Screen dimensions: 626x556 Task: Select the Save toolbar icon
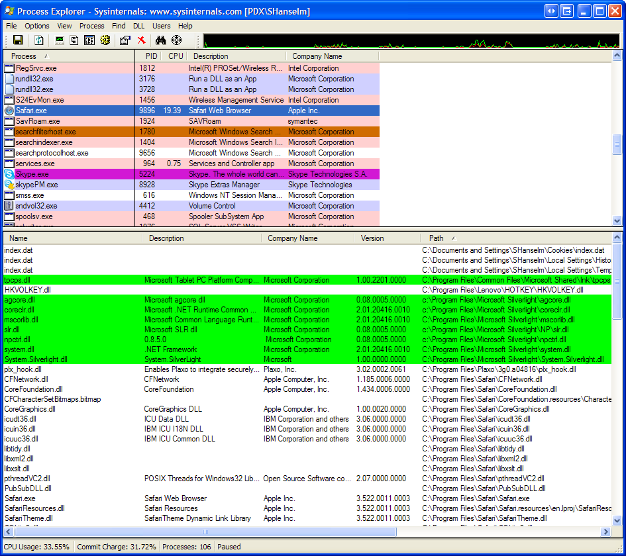(x=19, y=40)
